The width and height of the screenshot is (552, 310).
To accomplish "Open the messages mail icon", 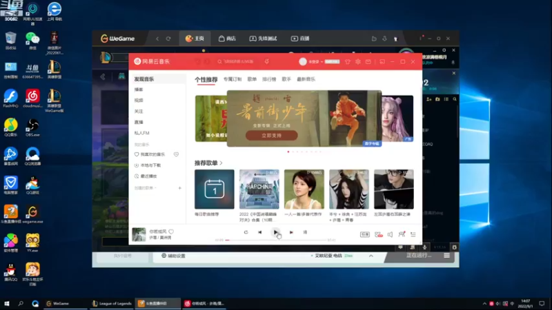I will (368, 61).
